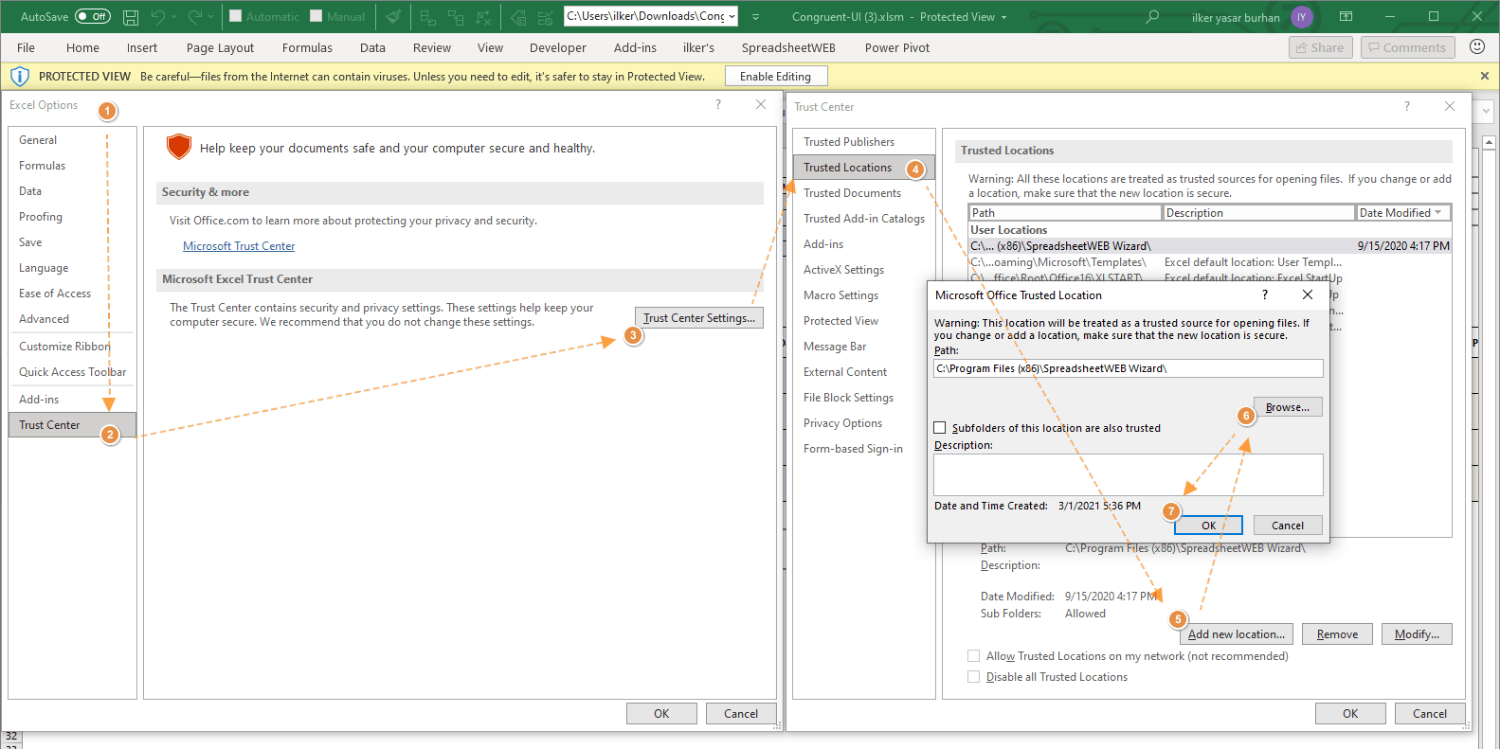The image size is (1500, 749).
Task: Click the Browse button
Action: pyautogui.click(x=1288, y=407)
